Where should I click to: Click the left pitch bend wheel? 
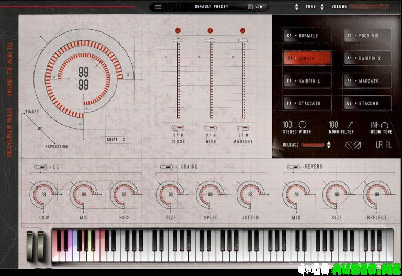coord(30,246)
